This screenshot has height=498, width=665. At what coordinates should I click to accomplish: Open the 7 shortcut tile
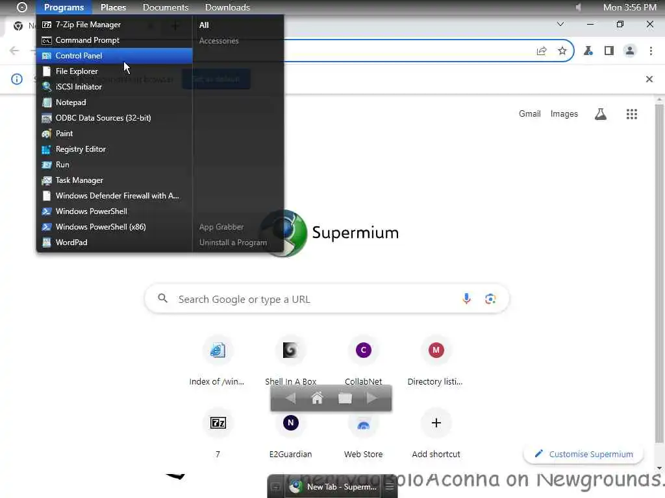(218, 434)
